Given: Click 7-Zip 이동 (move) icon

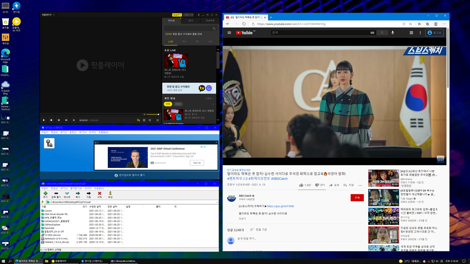Looking at the screenshot, I should (89, 195).
